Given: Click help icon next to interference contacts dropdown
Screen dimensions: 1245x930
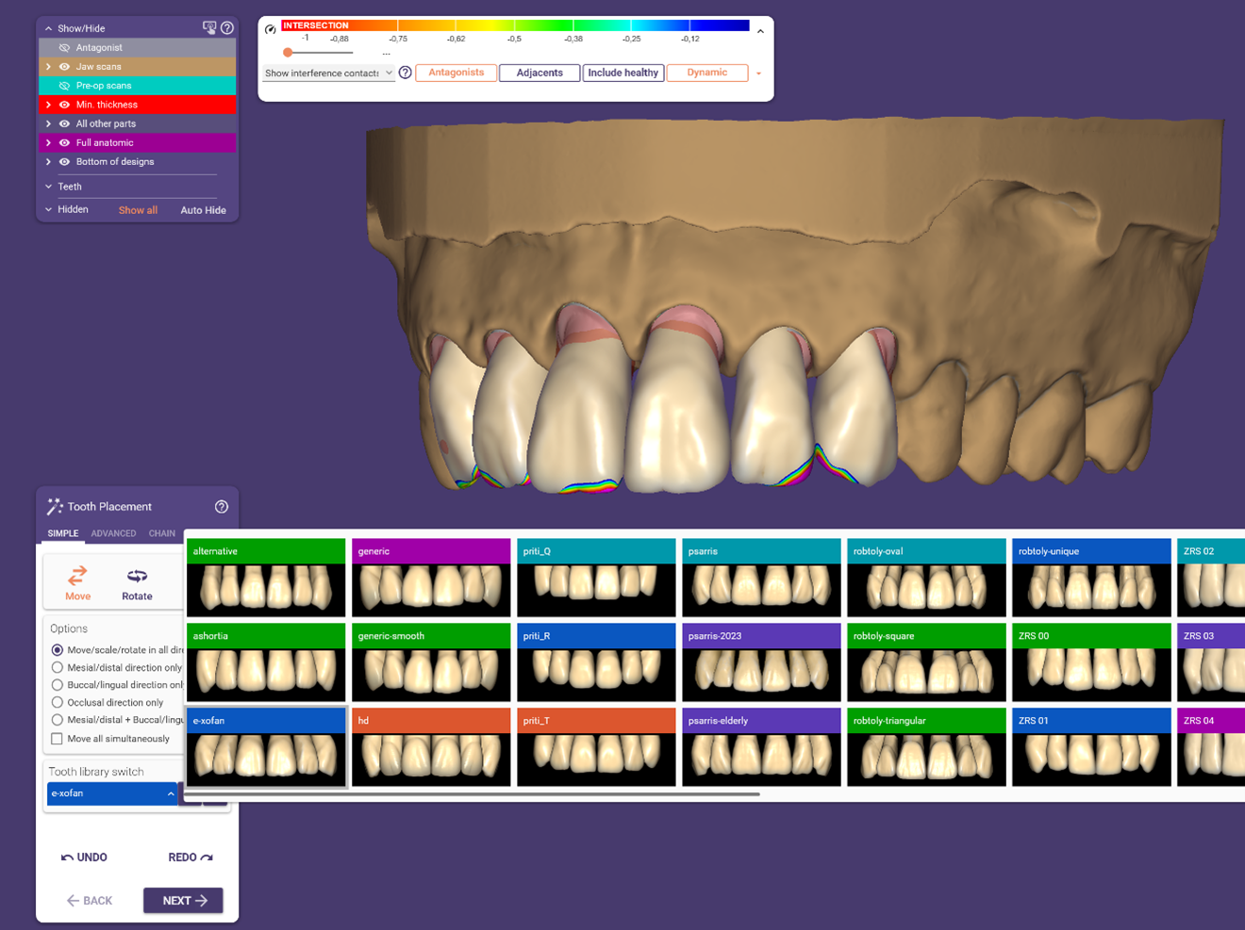Looking at the screenshot, I should (x=406, y=73).
